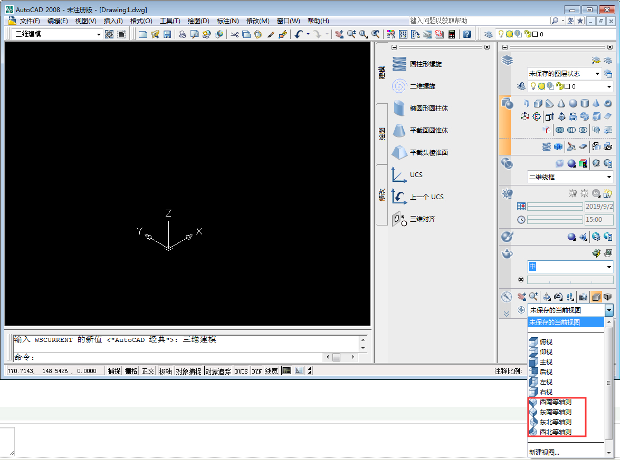Screen dimensions: 620x460
Task: Select the 三维对齐 tool
Action: pos(422,219)
